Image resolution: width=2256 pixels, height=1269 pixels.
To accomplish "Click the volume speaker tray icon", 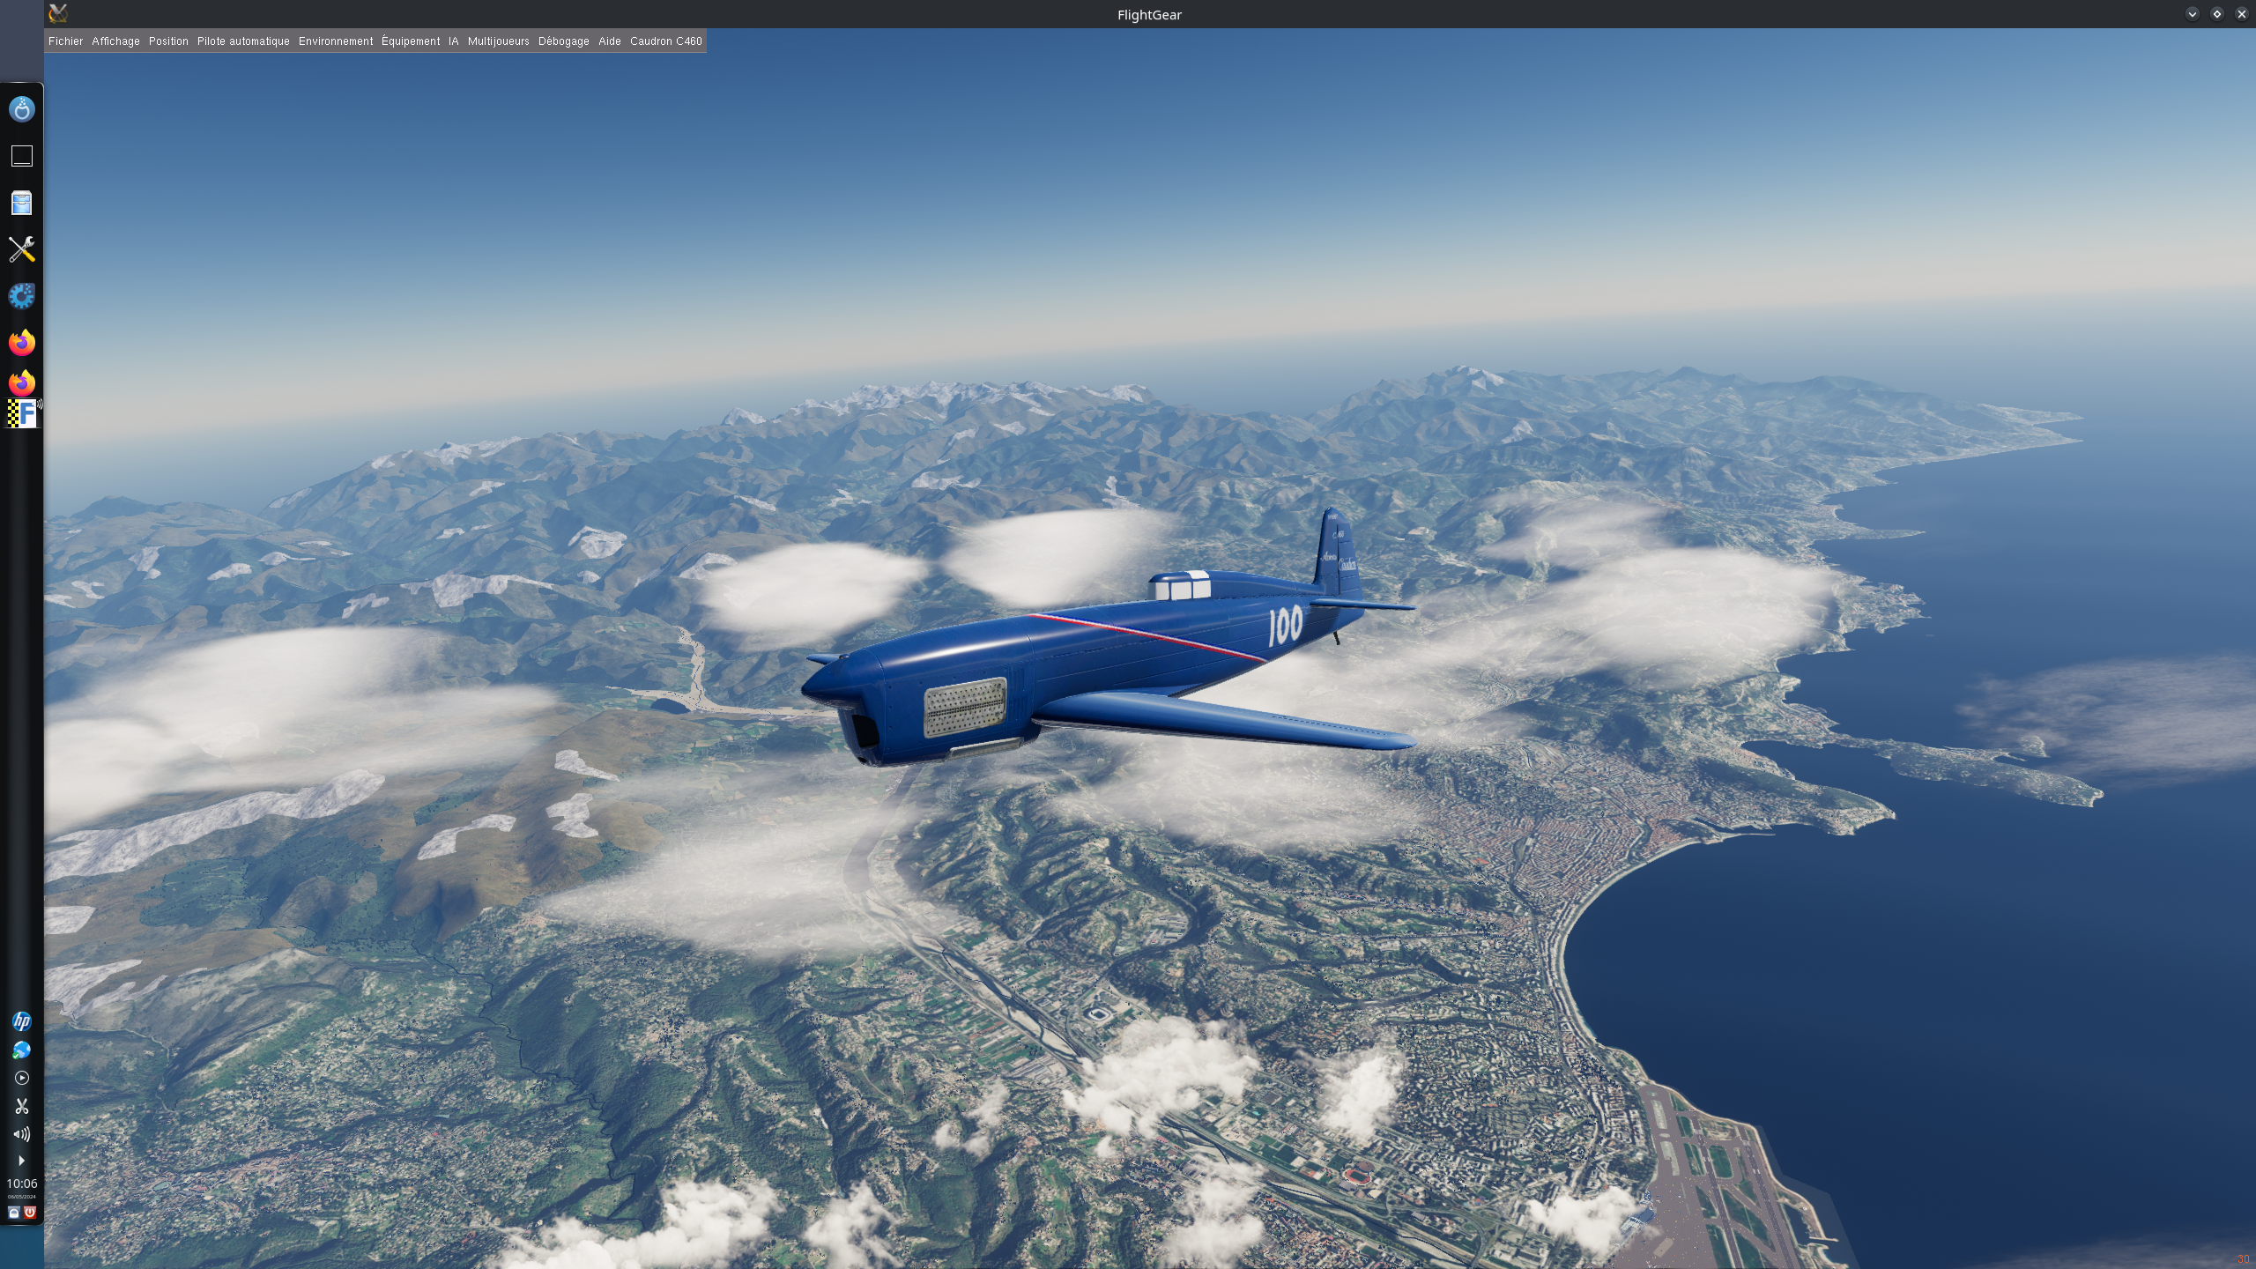I will coord(22,1134).
